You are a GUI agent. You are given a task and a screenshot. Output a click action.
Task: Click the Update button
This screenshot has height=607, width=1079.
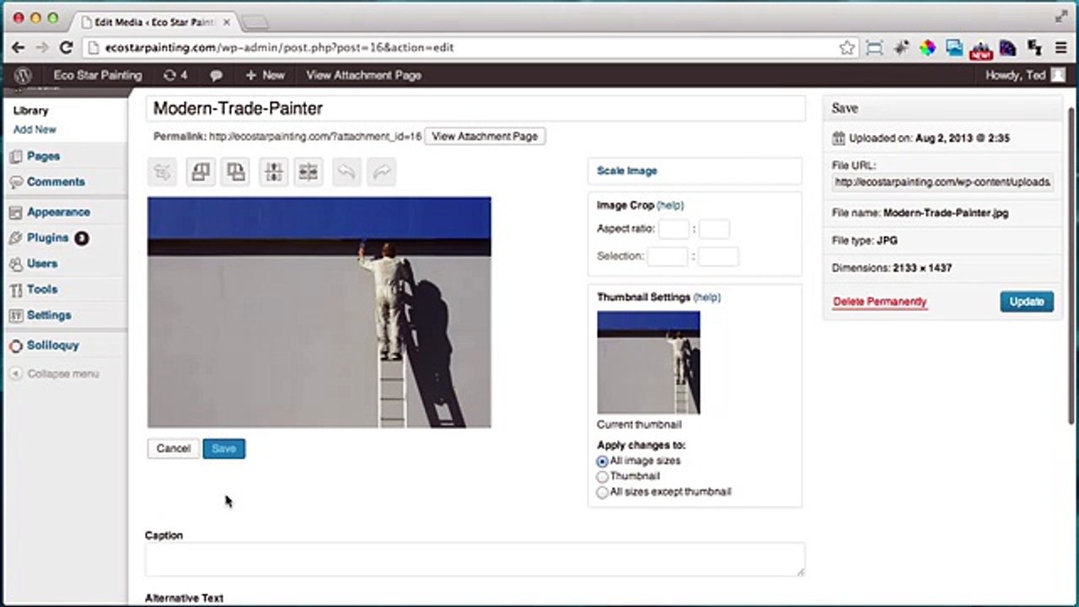coord(1027,302)
